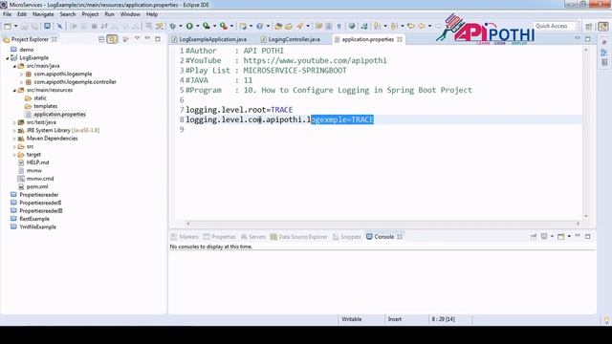Screen dimensions: 612x344
Task: Open the Help menu
Action: pos(152,14)
